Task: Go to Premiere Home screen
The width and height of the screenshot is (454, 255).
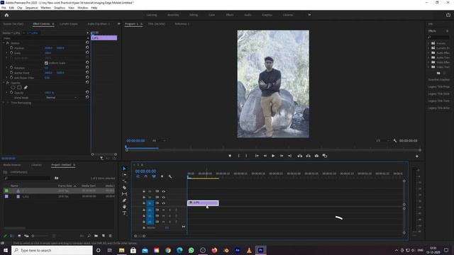Action: click(x=6, y=15)
